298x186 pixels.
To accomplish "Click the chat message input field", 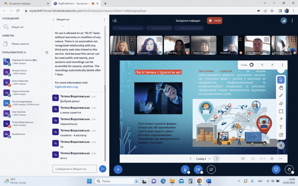I will (x=74, y=169).
